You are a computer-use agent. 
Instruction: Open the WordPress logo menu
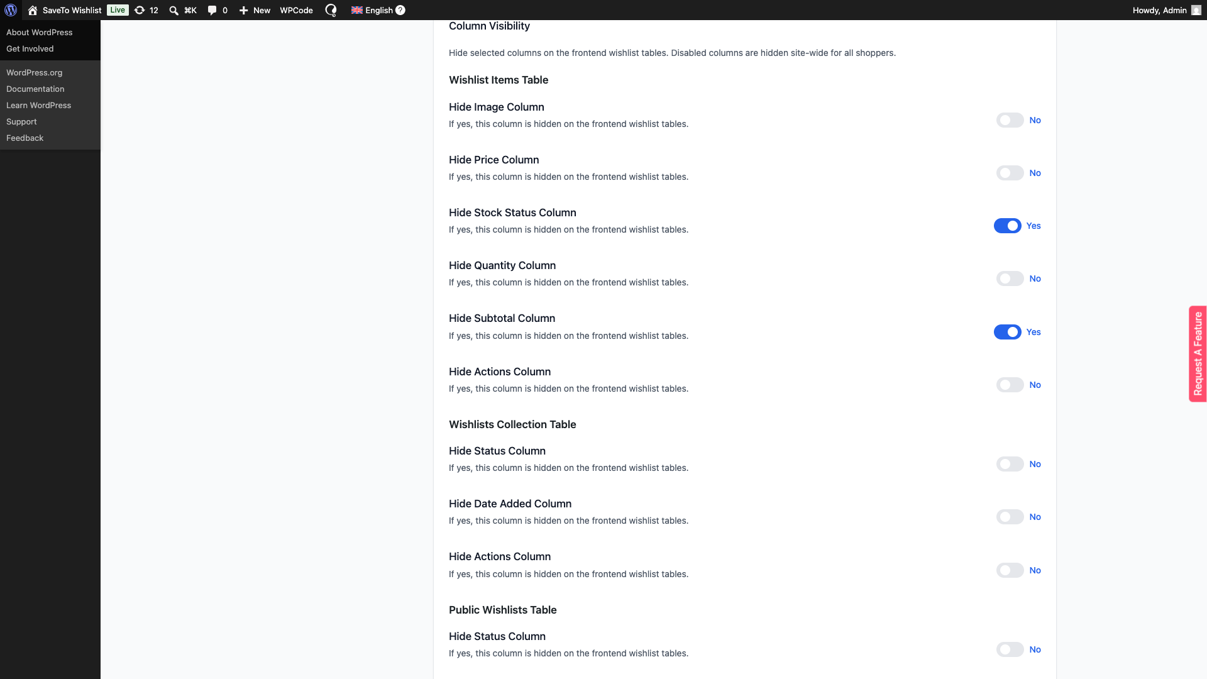(11, 10)
